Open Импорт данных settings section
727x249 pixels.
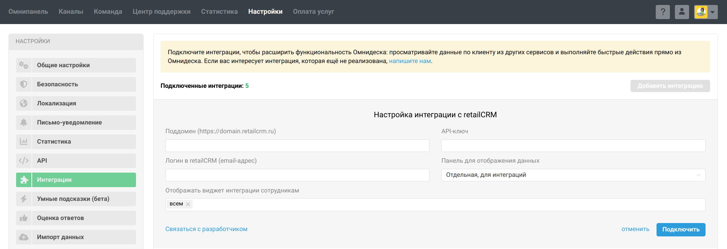click(76, 237)
